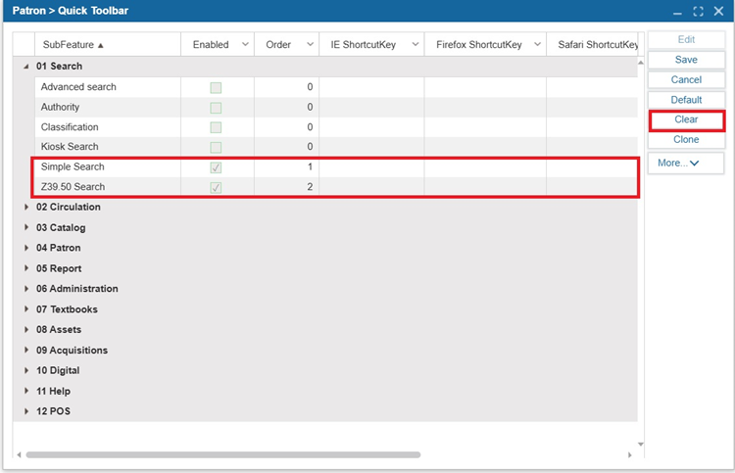Click the Cancel button
Viewport: 735px width, 473px height.
pos(686,79)
